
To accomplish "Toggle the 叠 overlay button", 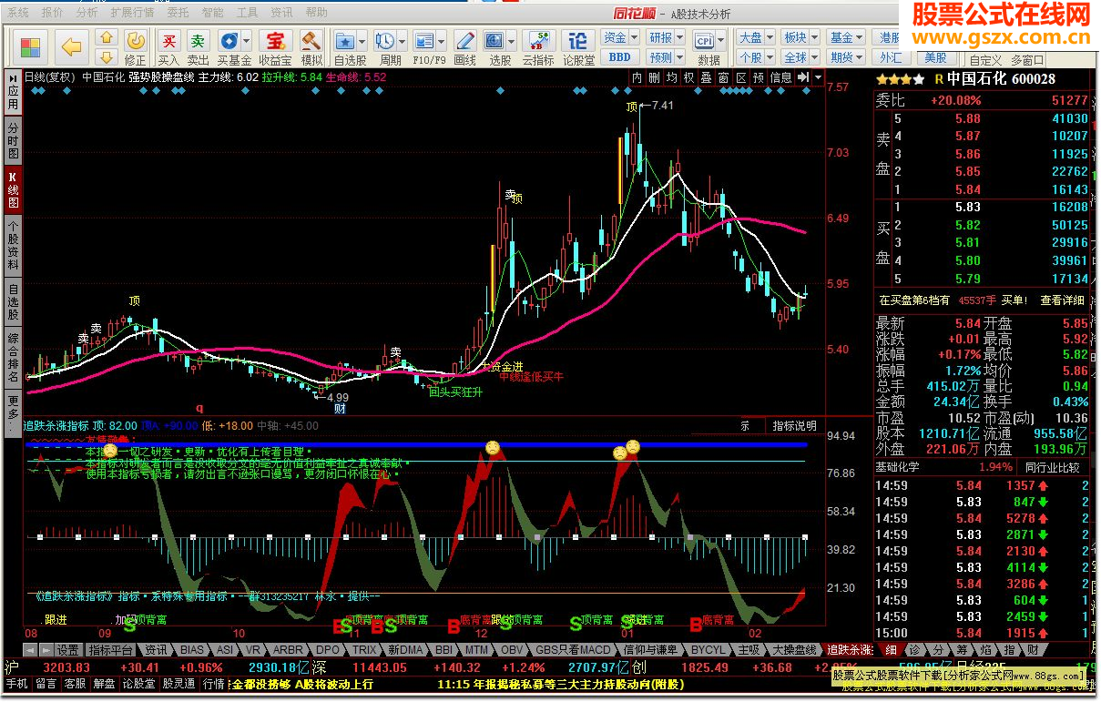I will (706, 78).
